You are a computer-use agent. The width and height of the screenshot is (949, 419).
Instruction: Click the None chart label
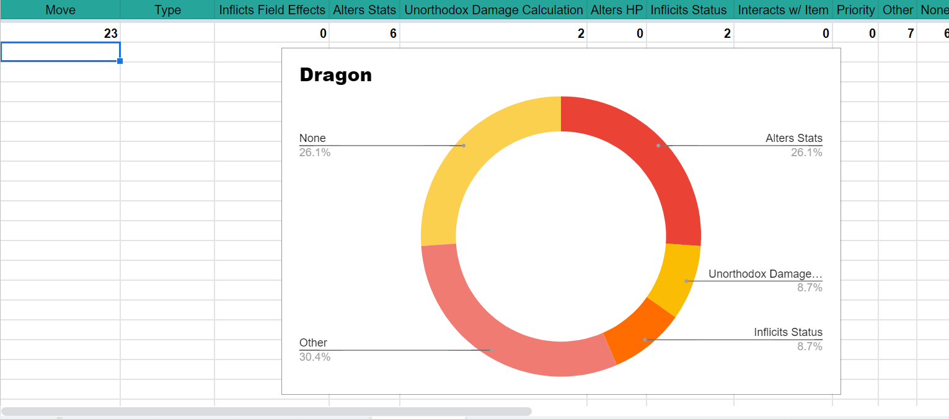click(312, 138)
